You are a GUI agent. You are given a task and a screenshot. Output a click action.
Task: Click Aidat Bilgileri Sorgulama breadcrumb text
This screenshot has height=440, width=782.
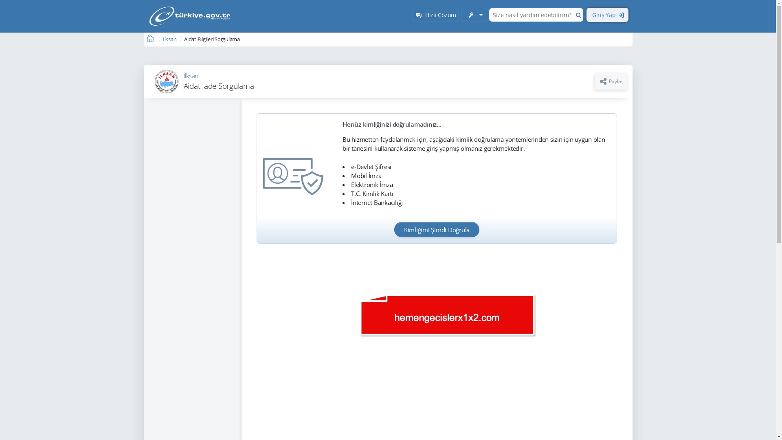pos(212,40)
